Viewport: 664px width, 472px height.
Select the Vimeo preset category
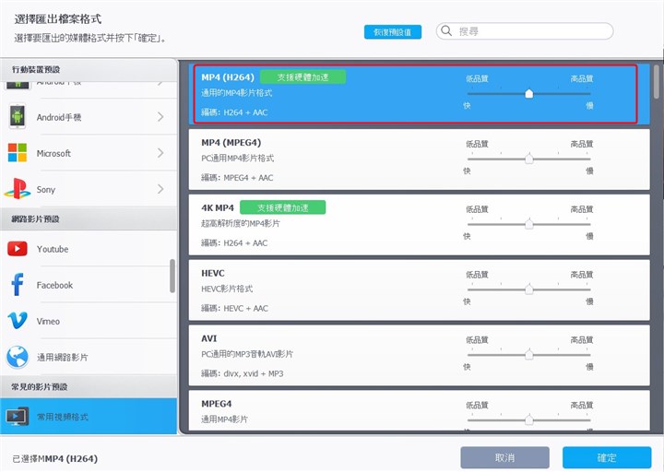click(x=89, y=321)
